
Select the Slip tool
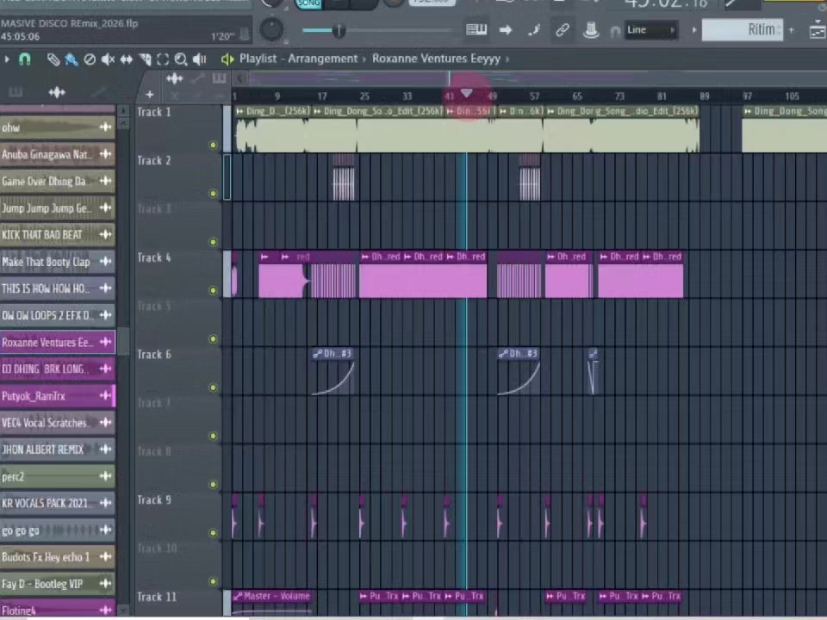click(x=126, y=59)
